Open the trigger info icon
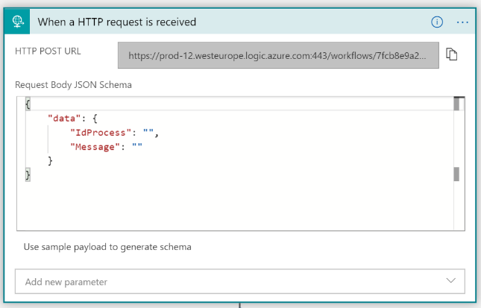Image resolution: width=481 pixels, height=308 pixels. click(x=437, y=22)
